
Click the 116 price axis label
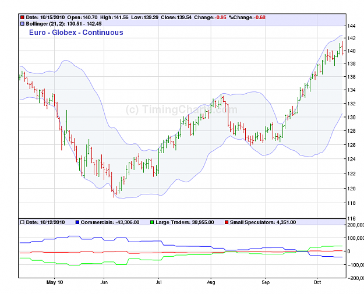pyautogui.click(x=351, y=219)
